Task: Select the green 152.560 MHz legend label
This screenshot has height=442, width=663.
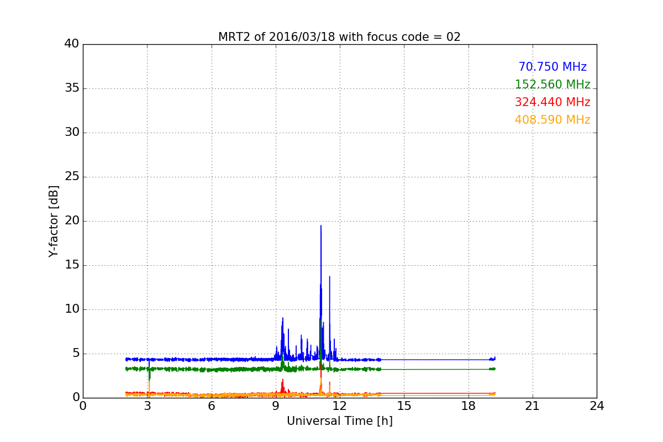Action: [552, 85]
